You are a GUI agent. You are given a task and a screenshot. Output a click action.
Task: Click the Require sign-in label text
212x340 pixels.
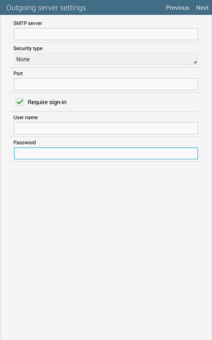(x=47, y=102)
